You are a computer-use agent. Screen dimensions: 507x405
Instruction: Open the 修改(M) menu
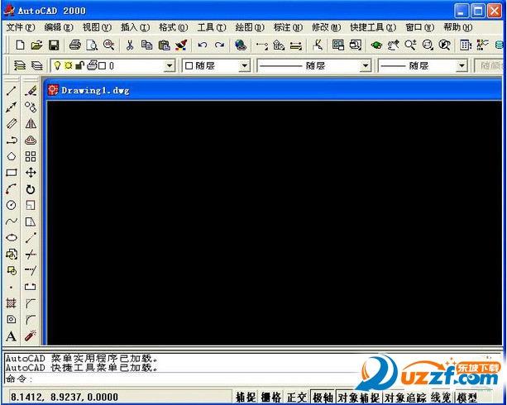(326, 27)
